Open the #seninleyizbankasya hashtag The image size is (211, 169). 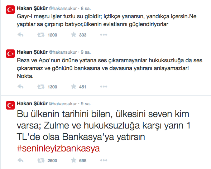point(58,149)
